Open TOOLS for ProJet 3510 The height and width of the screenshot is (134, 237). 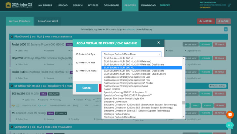(220, 72)
